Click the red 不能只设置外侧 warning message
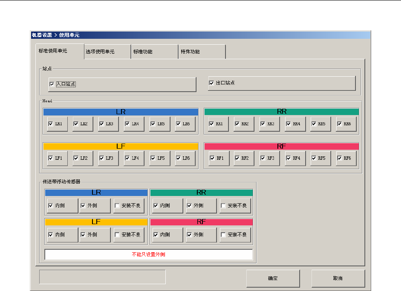The image size is (401, 291). tap(149, 254)
